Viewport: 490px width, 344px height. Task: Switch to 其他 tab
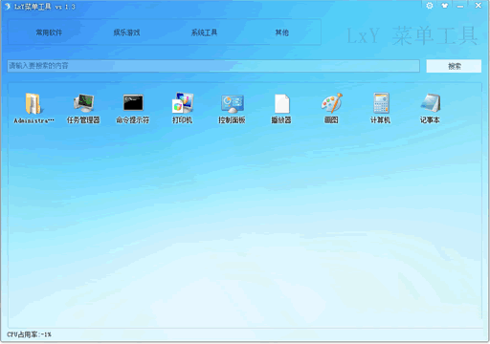pos(282,32)
